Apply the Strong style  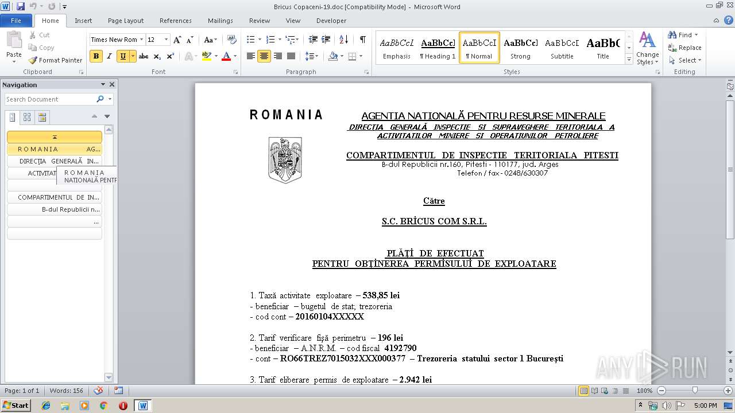click(520, 48)
